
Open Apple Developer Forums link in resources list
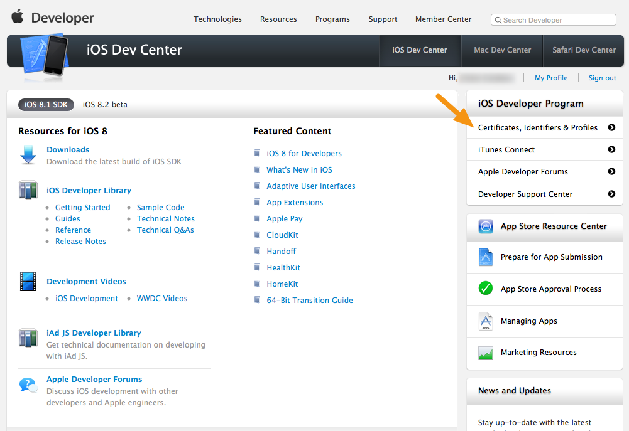(x=94, y=380)
